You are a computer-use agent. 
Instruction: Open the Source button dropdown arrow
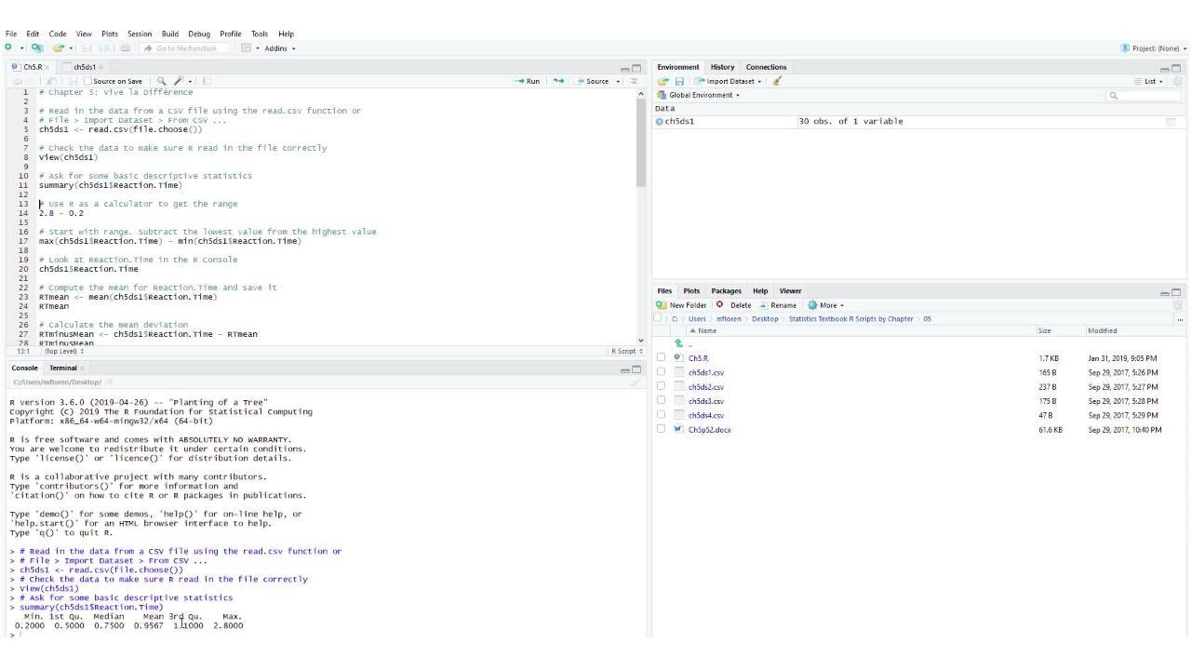[619, 81]
